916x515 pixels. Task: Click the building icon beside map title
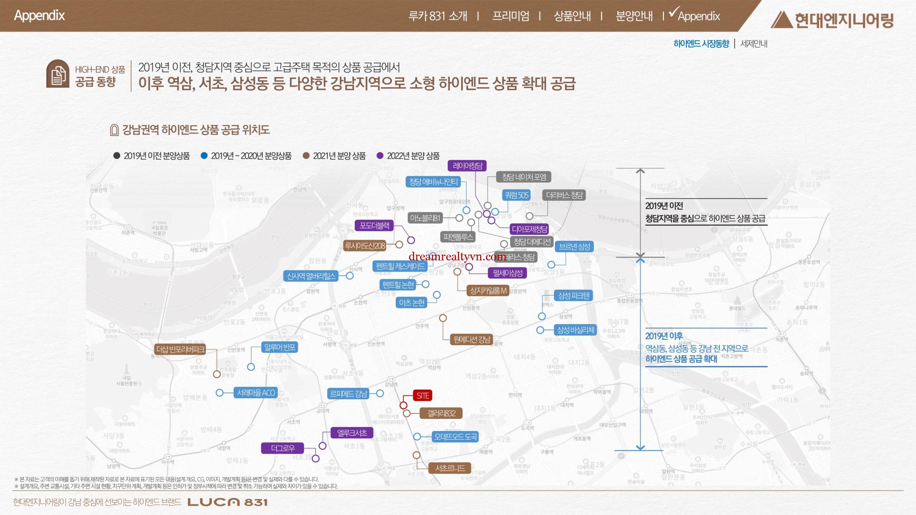click(x=114, y=130)
